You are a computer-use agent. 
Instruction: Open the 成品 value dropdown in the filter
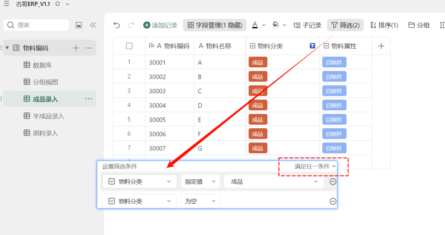[x=274, y=182]
